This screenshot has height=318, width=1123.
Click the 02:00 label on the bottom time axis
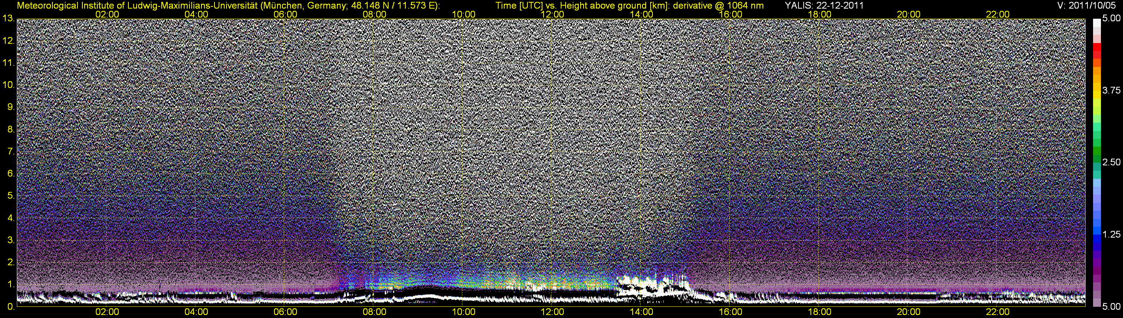(x=107, y=312)
